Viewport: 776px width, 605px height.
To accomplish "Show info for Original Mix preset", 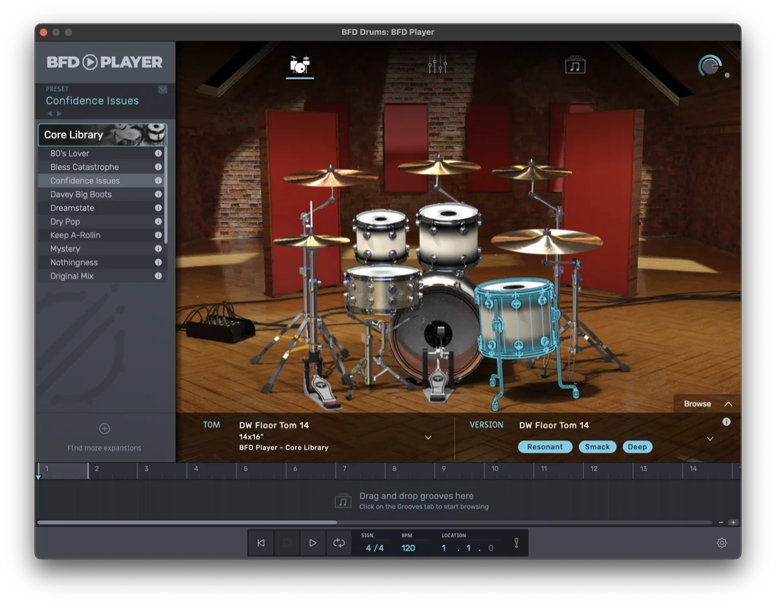I will point(158,276).
